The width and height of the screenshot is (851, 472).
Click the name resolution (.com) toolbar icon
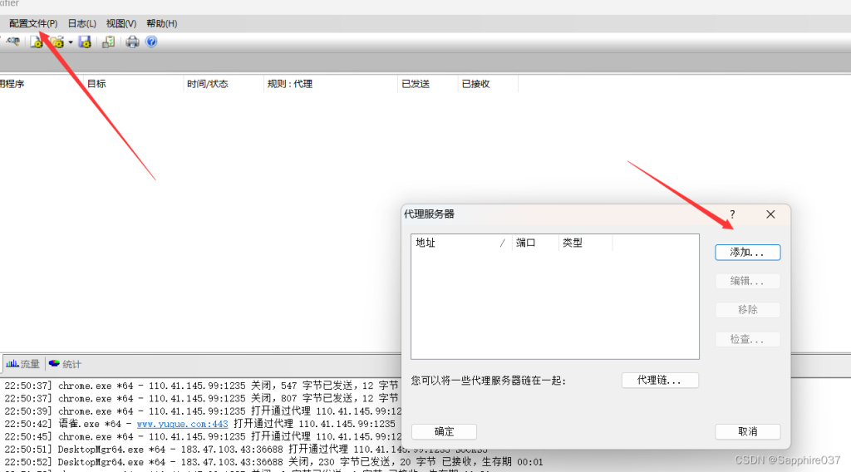(x=13, y=42)
